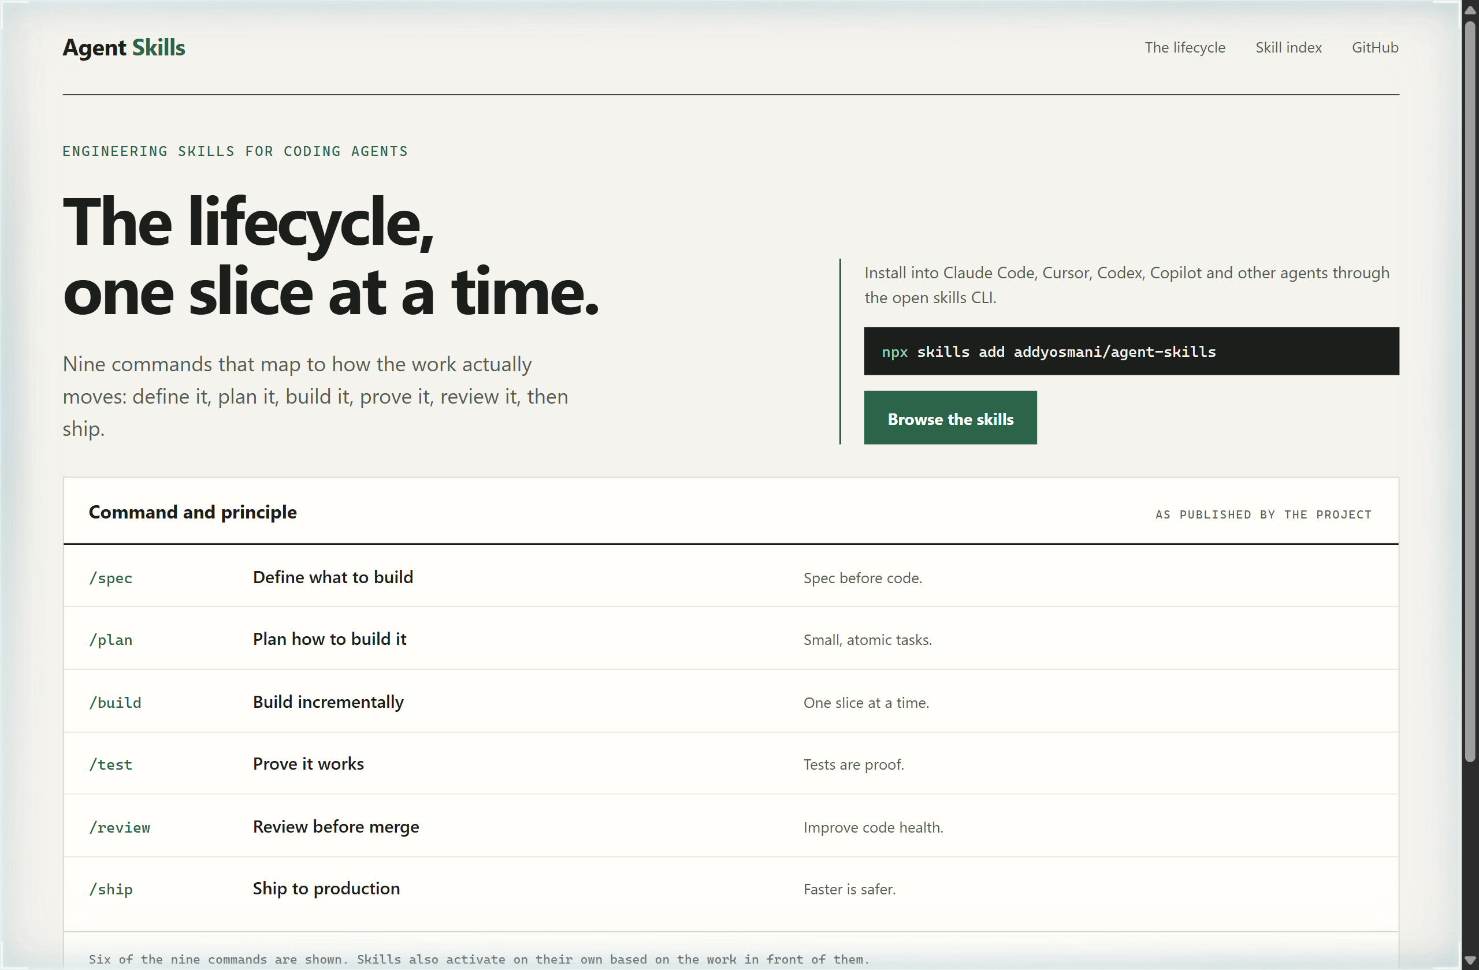The height and width of the screenshot is (970, 1479).
Task: Select 'Plan how to build it' row title
Action: (x=329, y=640)
